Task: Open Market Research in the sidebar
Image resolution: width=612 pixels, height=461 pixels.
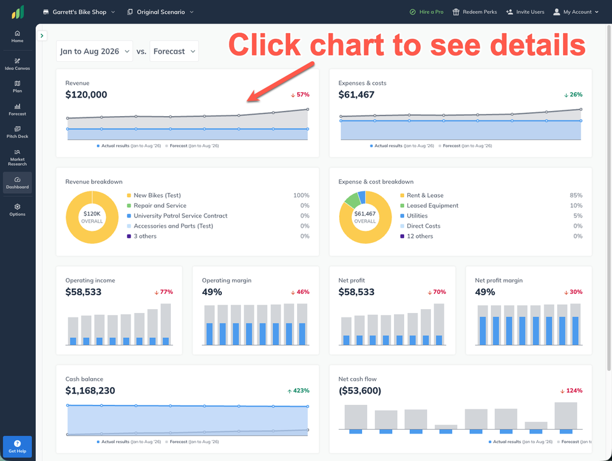Action: click(17, 157)
